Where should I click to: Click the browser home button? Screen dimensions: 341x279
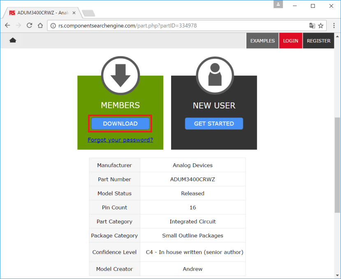[x=40, y=26]
